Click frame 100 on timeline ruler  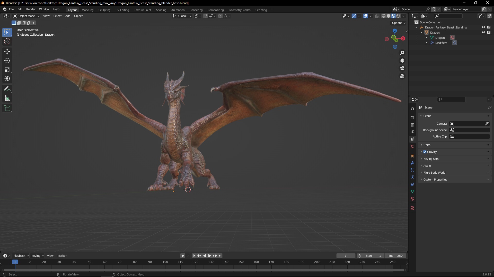tap(165, 262)
